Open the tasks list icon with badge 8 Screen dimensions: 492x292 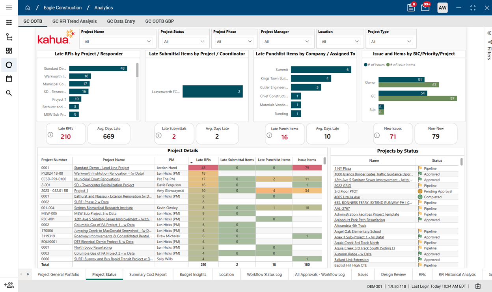[x=411, y=8]
